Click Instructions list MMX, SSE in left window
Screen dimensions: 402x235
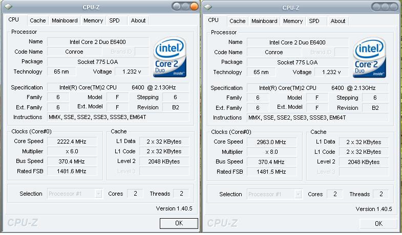click(x=118, y=117)
